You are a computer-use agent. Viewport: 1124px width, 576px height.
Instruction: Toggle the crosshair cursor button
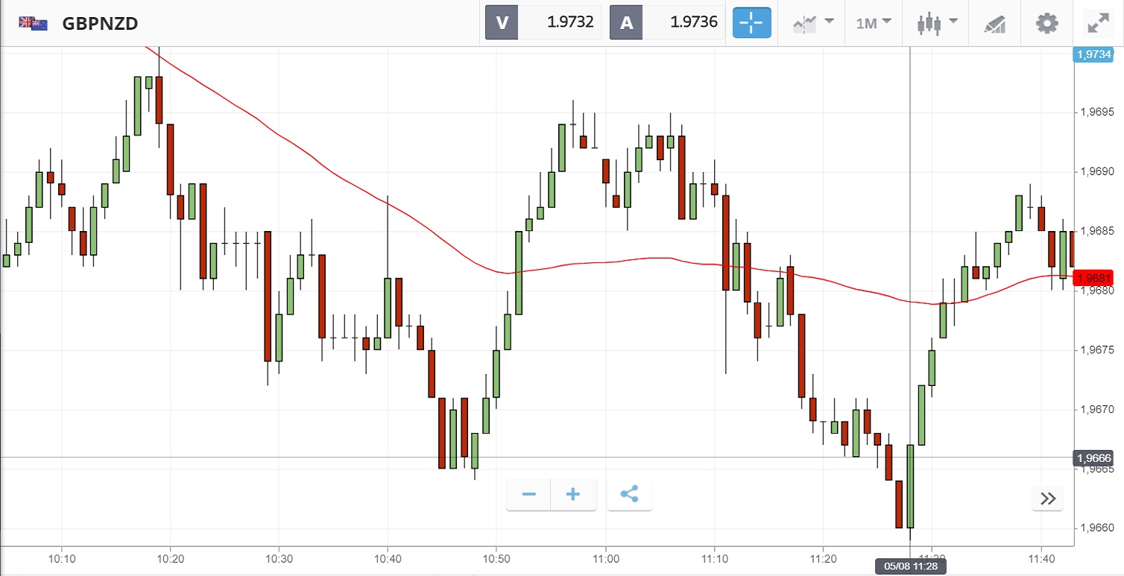click(751, 22)
